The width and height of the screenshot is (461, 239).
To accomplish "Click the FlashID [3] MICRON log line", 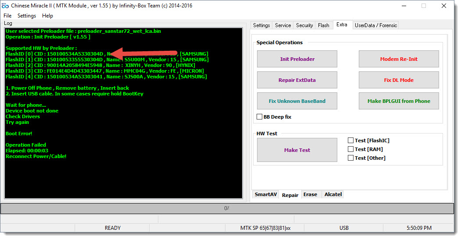I will pos(105,71).
